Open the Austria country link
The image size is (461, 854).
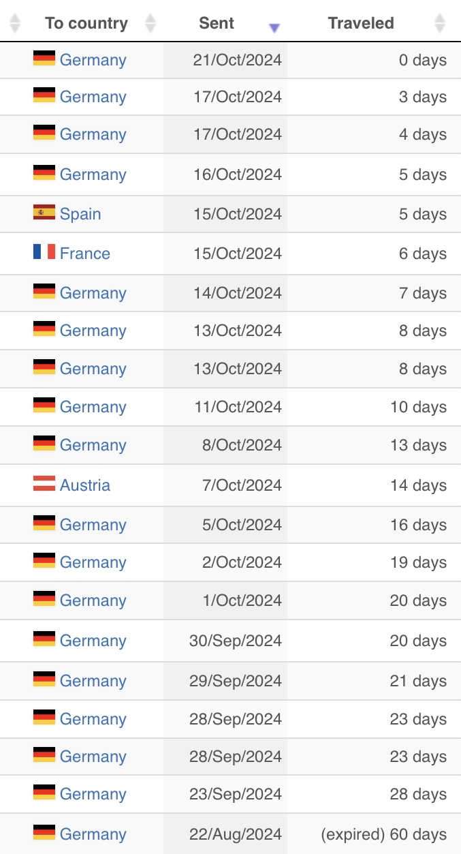point(85,485)
